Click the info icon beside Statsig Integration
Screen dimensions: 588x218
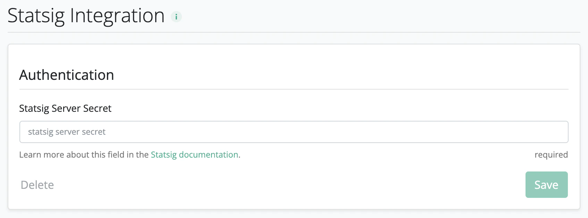pos(176,16)
